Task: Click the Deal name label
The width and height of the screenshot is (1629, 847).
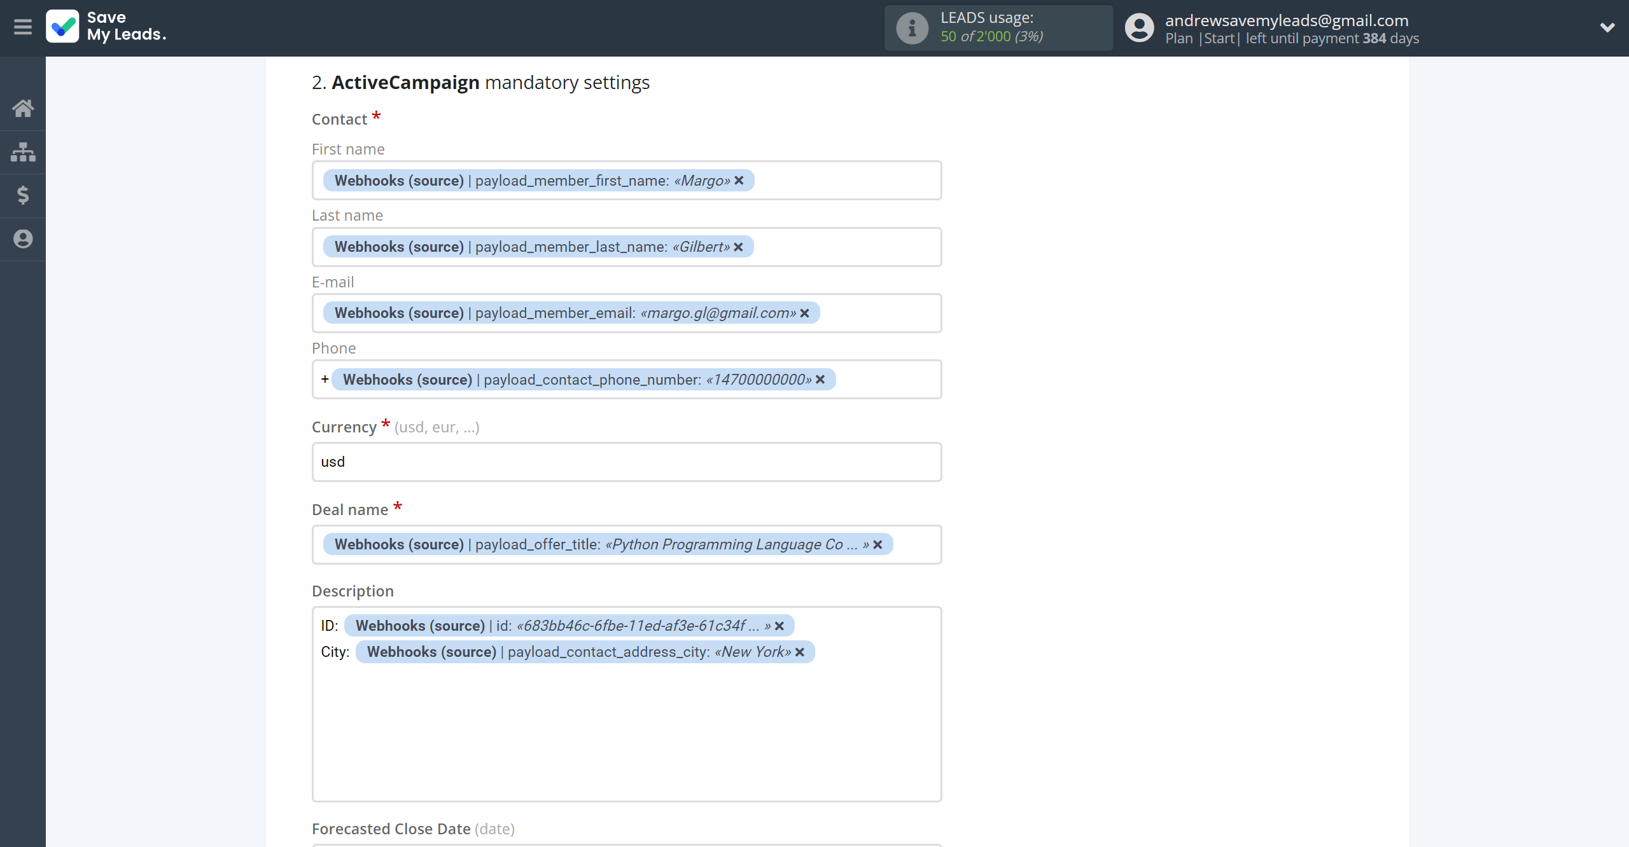Action: (x=350, y=510)
